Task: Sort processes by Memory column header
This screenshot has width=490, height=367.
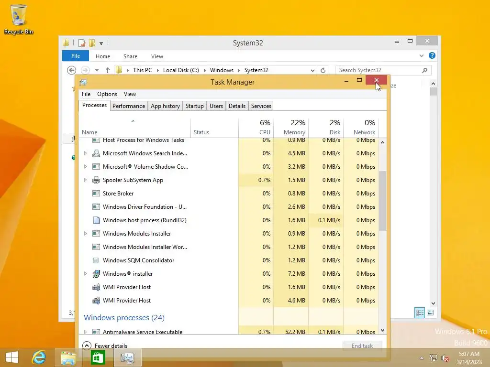Action: tap(291, 127)
